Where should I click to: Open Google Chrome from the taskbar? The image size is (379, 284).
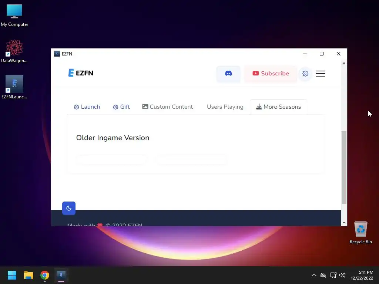(45, 275)
